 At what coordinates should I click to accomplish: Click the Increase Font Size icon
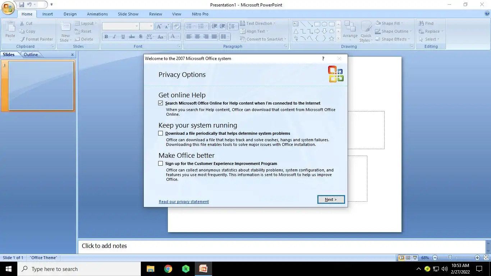159,26
